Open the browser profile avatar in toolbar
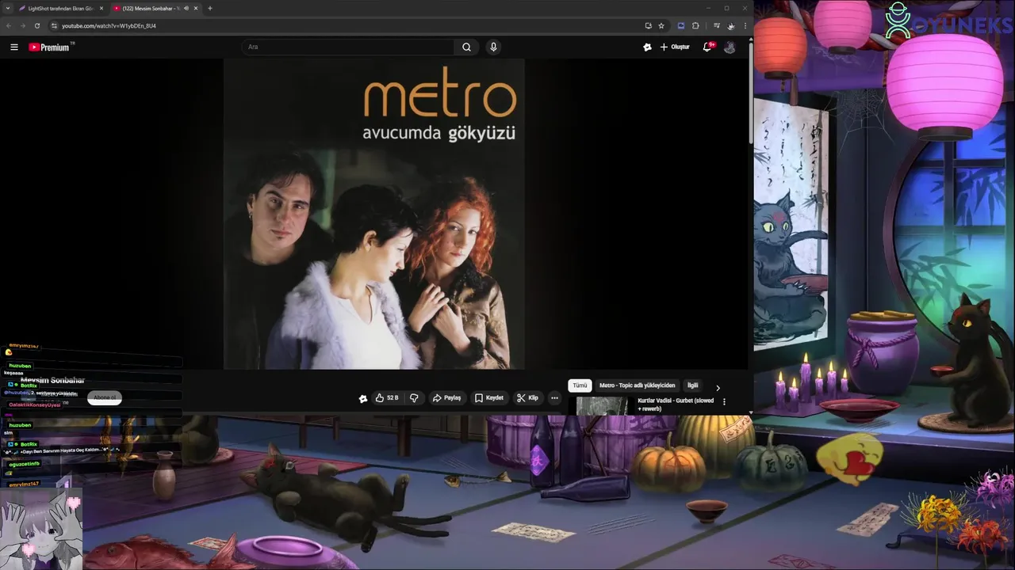The height and width of the screenshot is (570, 1015). click(x=730, y=25)
